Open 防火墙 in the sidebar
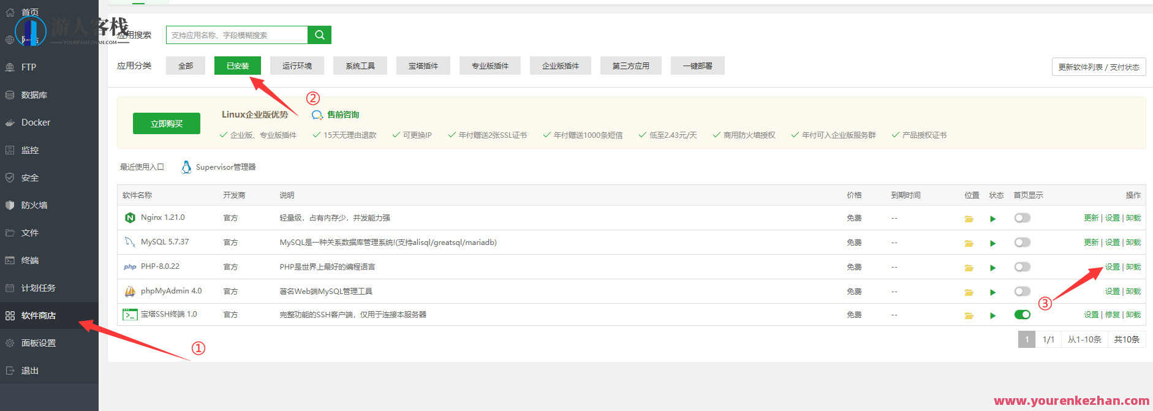The width and height of the screenshot is (1153, 411). point(49,205)
